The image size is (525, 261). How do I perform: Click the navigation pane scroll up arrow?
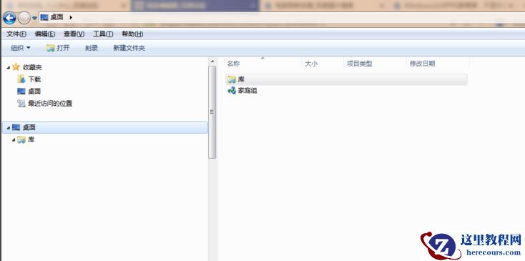212,61
